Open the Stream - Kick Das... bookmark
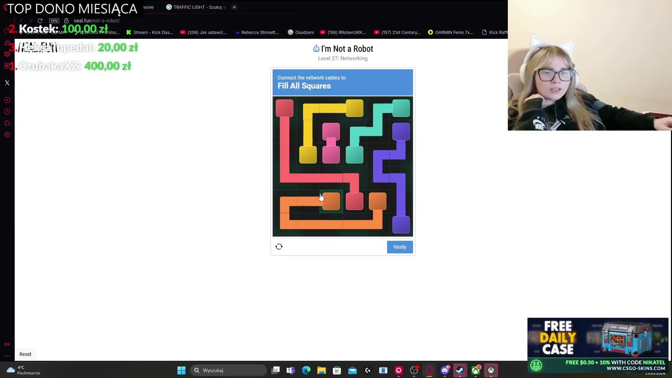The width and height of the screenshot is (672, 378). (x=150, y=33)
